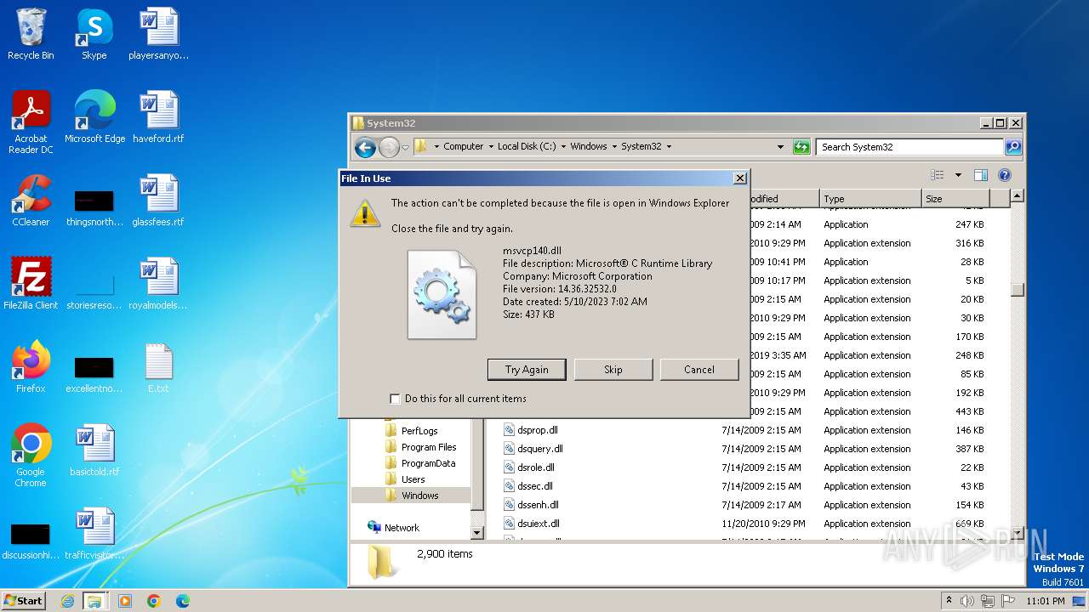Select Users folder in navigation tree

413,479
